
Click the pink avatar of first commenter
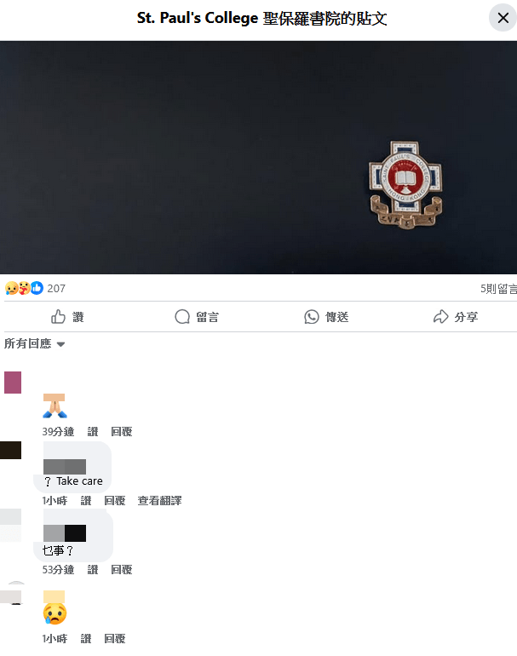[13, 383]
